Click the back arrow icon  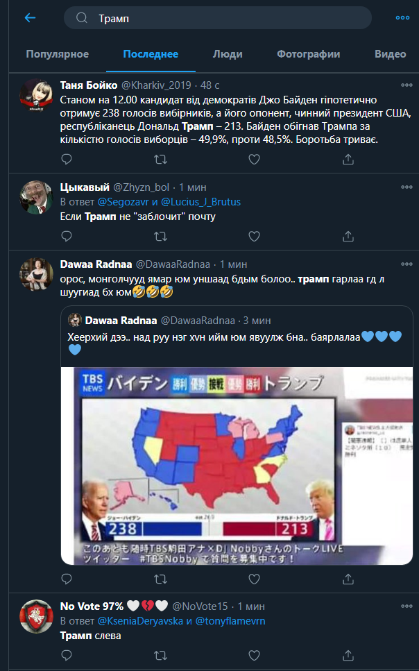30,18
